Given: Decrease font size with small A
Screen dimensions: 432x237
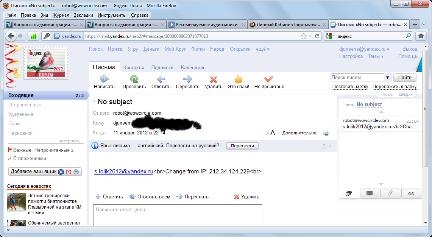Looking at the screenshot, I should [268, 133].
